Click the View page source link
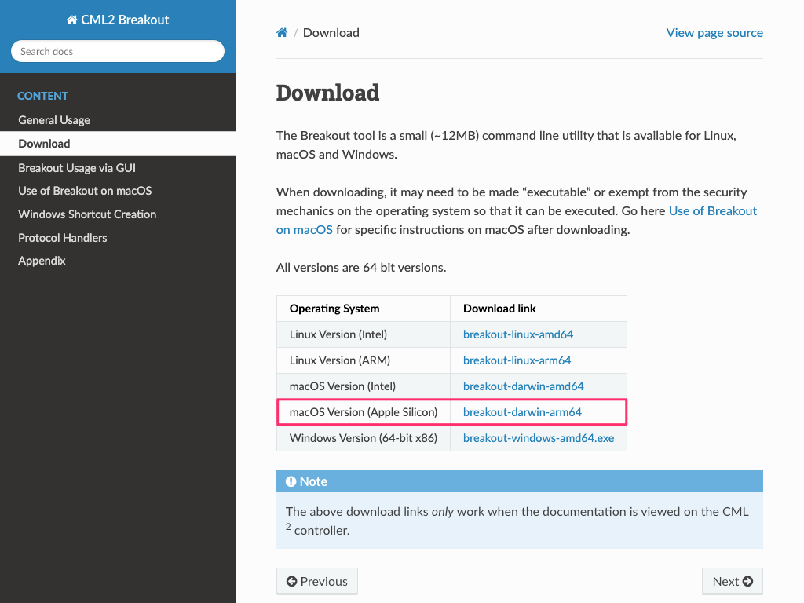The height and width of the screenshot is (603, 804). click(714, 33)
